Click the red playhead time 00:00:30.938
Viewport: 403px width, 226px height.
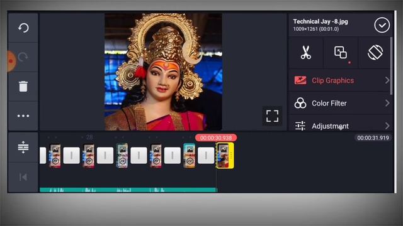[x=216, y=138]
